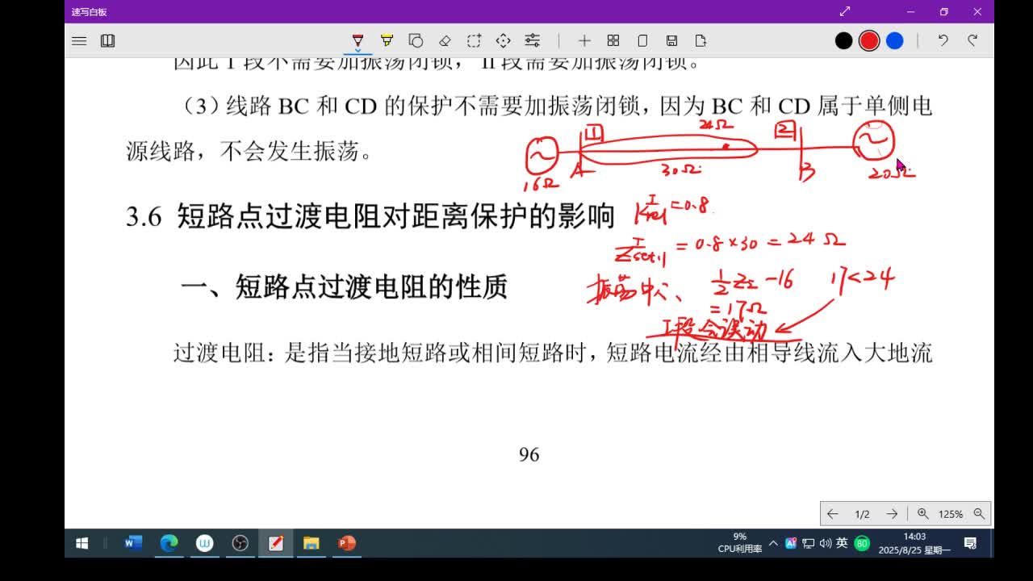Export the whiteboard file
1033x581 pixels.
701,40
